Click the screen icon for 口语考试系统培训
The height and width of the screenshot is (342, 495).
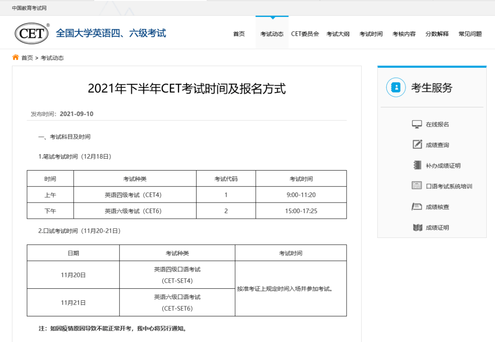(x=417, y=186)
